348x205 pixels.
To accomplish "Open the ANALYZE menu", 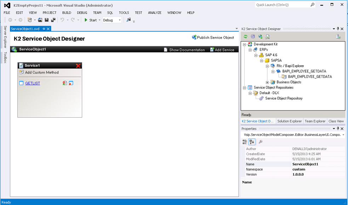I will pos(155,13).
